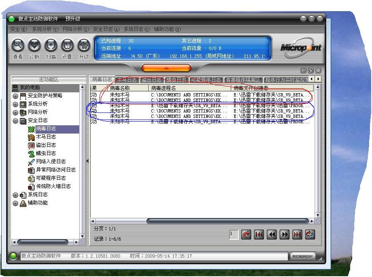Sort by the 病毒文件创建者 column header
The image size is (372, 277).
273,88
